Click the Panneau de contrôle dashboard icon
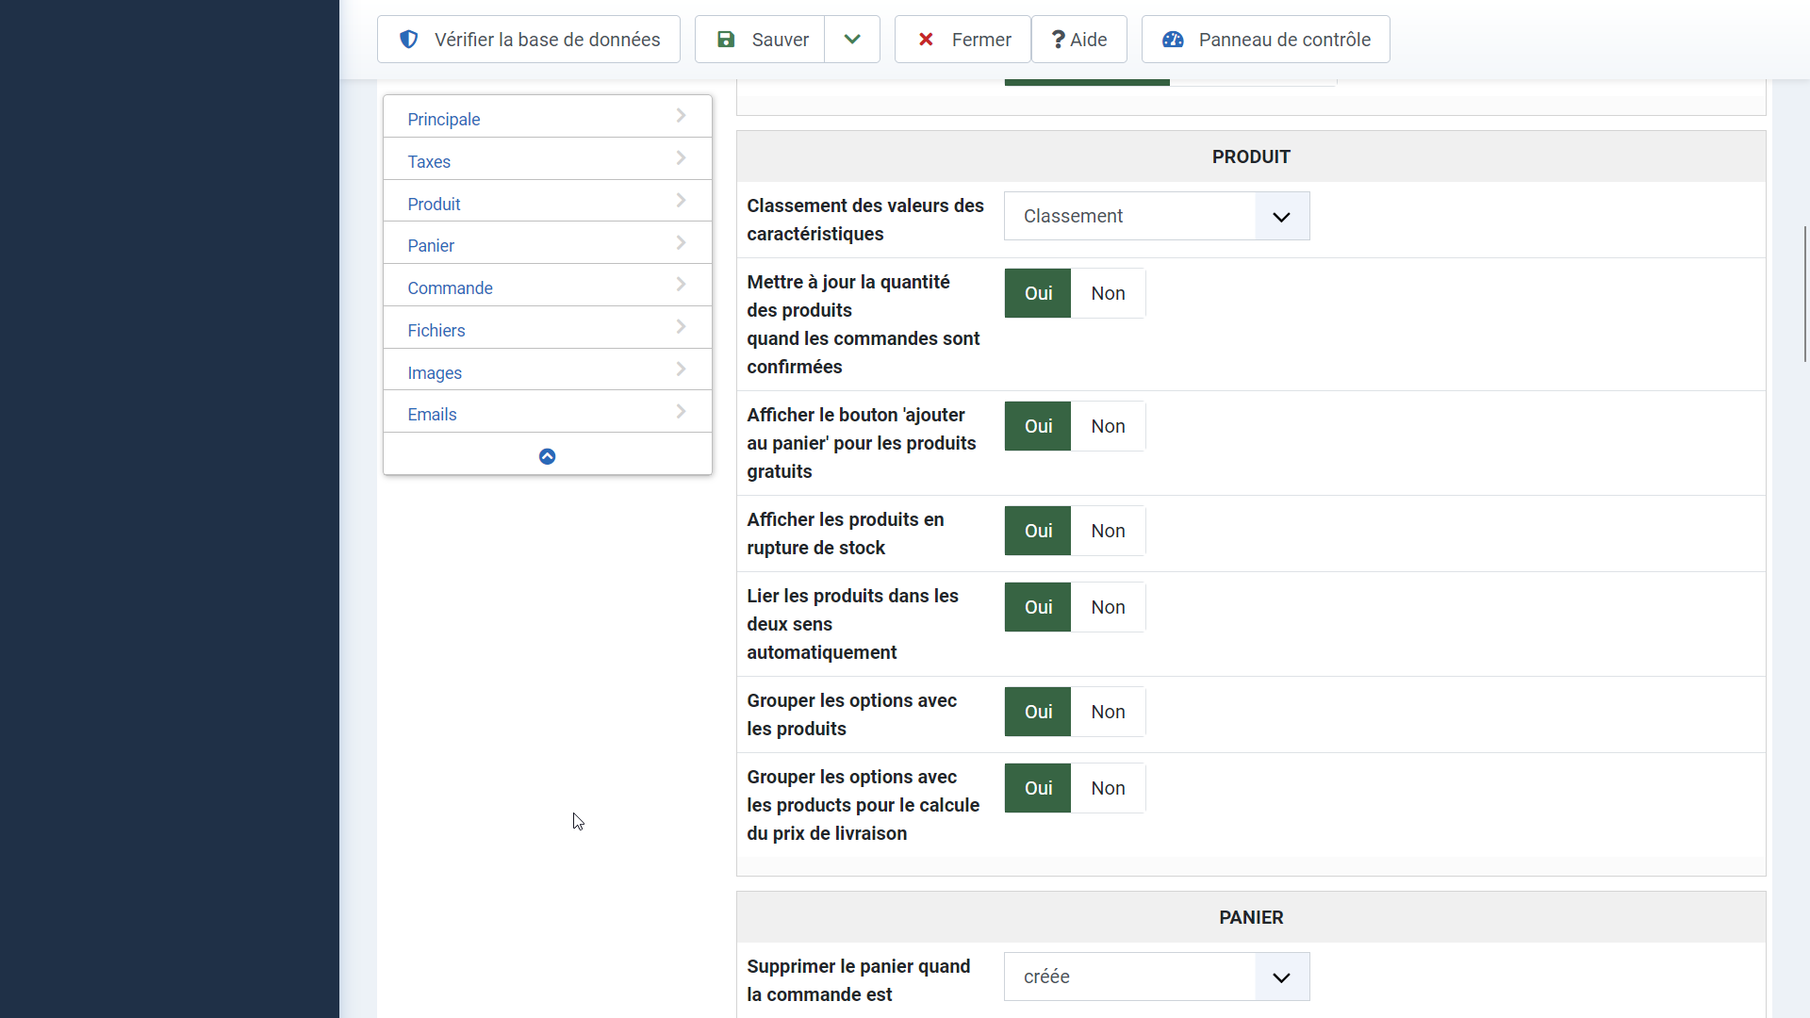This screenshot has height=1018, width=1810. pyautogui.click(x=1173, y=40)
